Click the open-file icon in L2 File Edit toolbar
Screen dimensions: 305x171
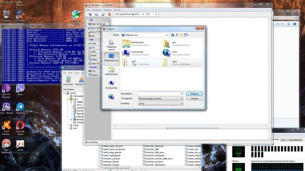90,14
